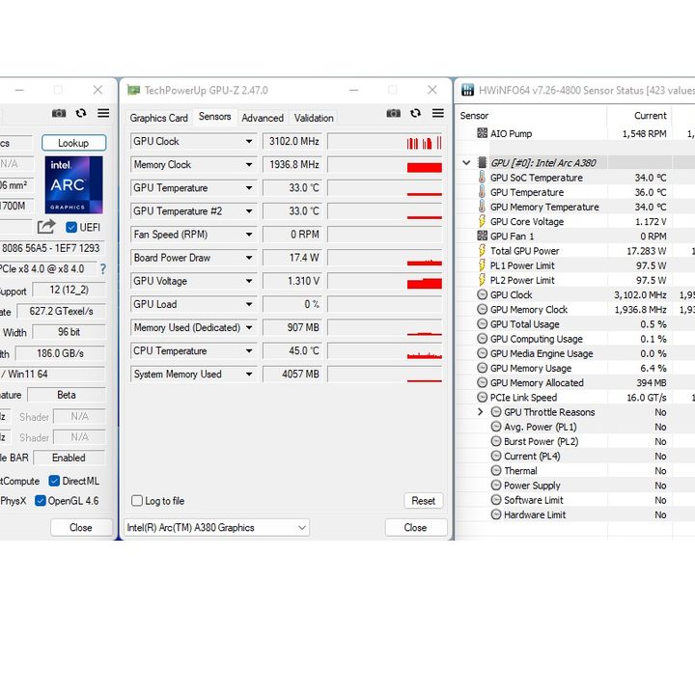The image size is (695, 695).
Task: Collapse the GPU [#0] Intel Arc A380 group
Action: (x=466, y=162)
